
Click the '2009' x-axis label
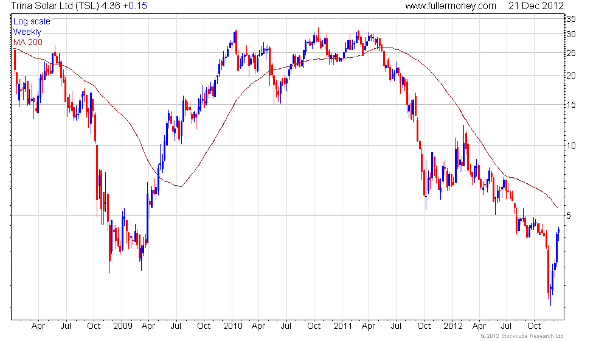tap(122, 326)
